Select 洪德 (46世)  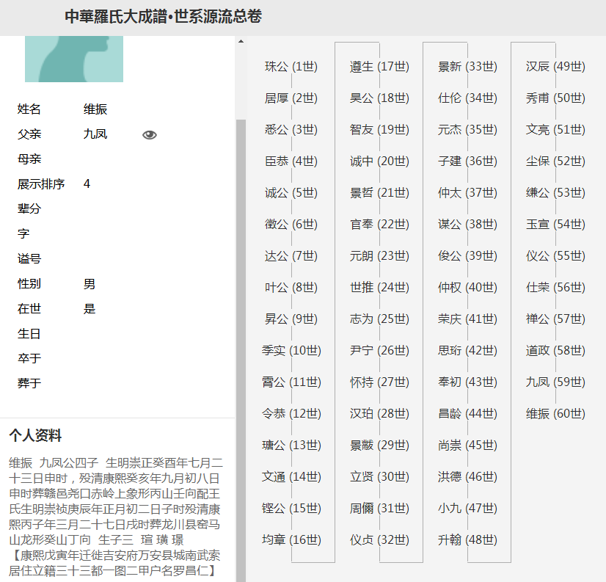tap(467, 477)
